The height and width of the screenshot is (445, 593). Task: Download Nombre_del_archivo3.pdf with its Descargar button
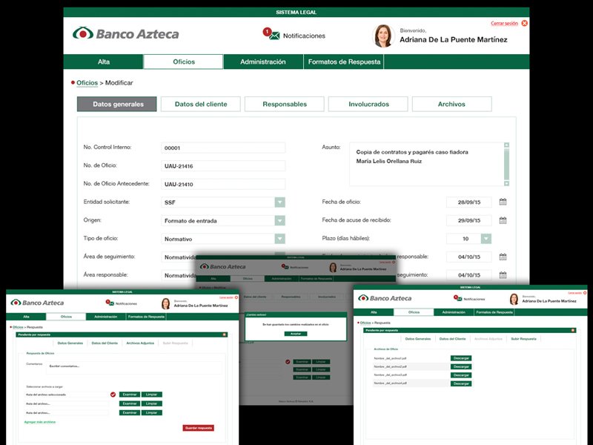(x=461, y=375)
